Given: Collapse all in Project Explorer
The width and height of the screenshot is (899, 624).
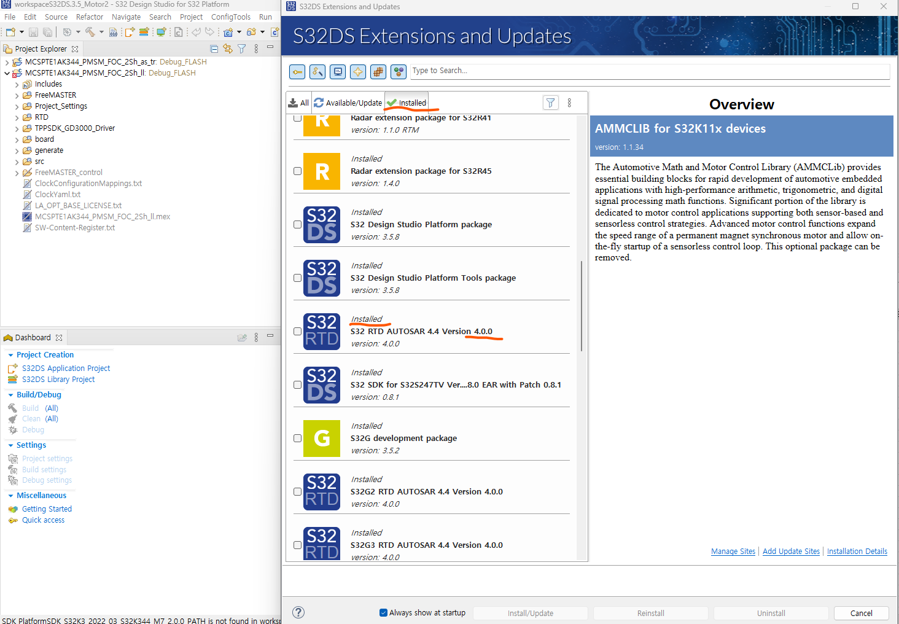Looking at the screenshot, I should [x=214, y=49].
